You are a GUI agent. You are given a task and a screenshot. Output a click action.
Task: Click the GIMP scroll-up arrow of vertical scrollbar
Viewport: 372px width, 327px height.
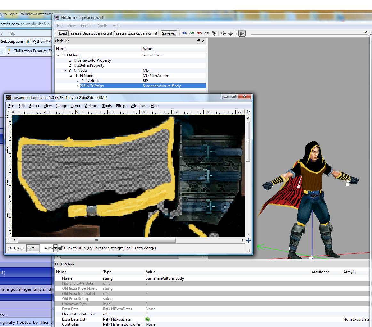(248, 118)
